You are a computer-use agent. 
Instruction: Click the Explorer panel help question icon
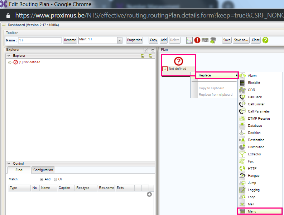[146, 50]
